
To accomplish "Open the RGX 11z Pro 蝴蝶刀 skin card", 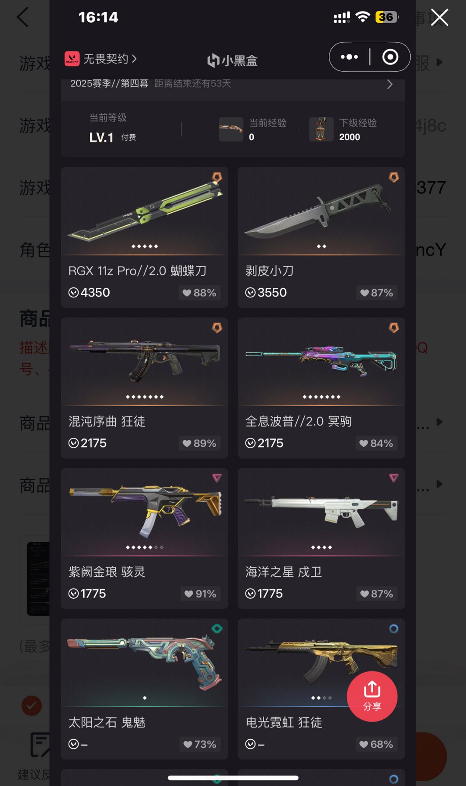I will [145, 237].
